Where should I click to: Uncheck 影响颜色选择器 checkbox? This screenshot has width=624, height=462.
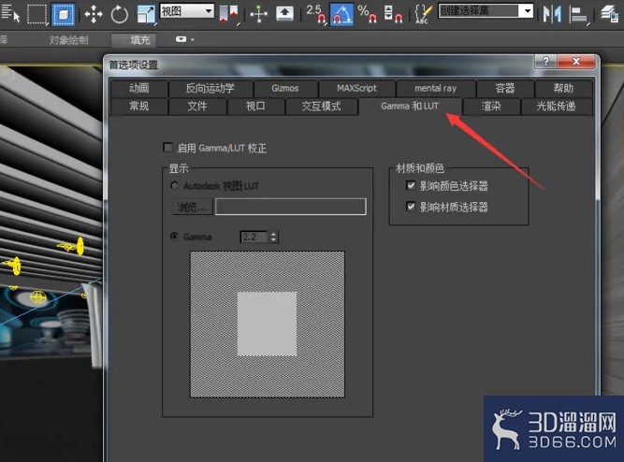[411, 185]
